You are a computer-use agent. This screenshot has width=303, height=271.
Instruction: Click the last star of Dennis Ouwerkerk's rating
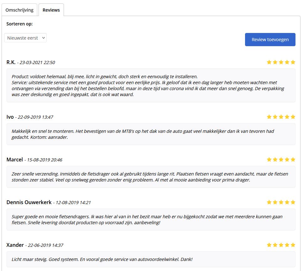tap(293, 202)
